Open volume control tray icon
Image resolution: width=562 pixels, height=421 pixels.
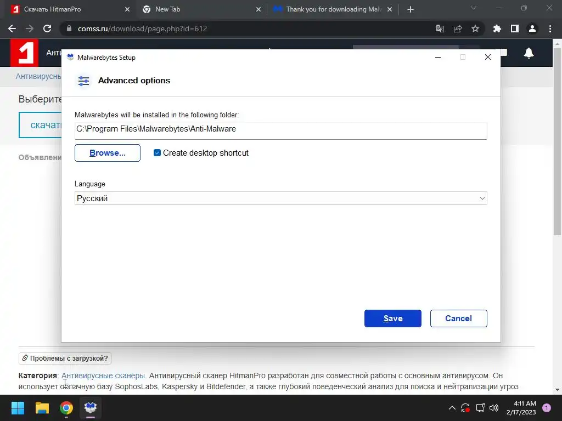[494, 408]
